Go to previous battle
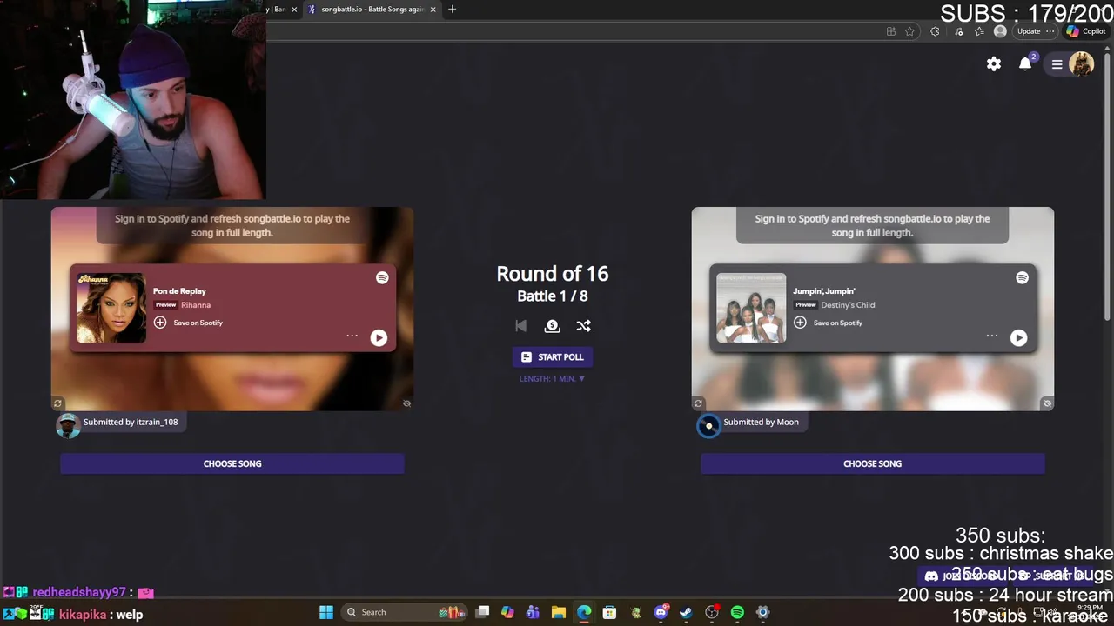This screenshot has width=1114, height=626. (520, 326)
